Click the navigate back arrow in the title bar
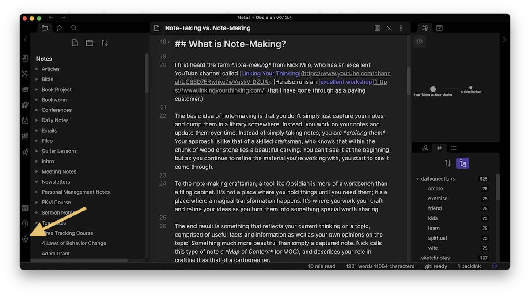 coord(51,18)
